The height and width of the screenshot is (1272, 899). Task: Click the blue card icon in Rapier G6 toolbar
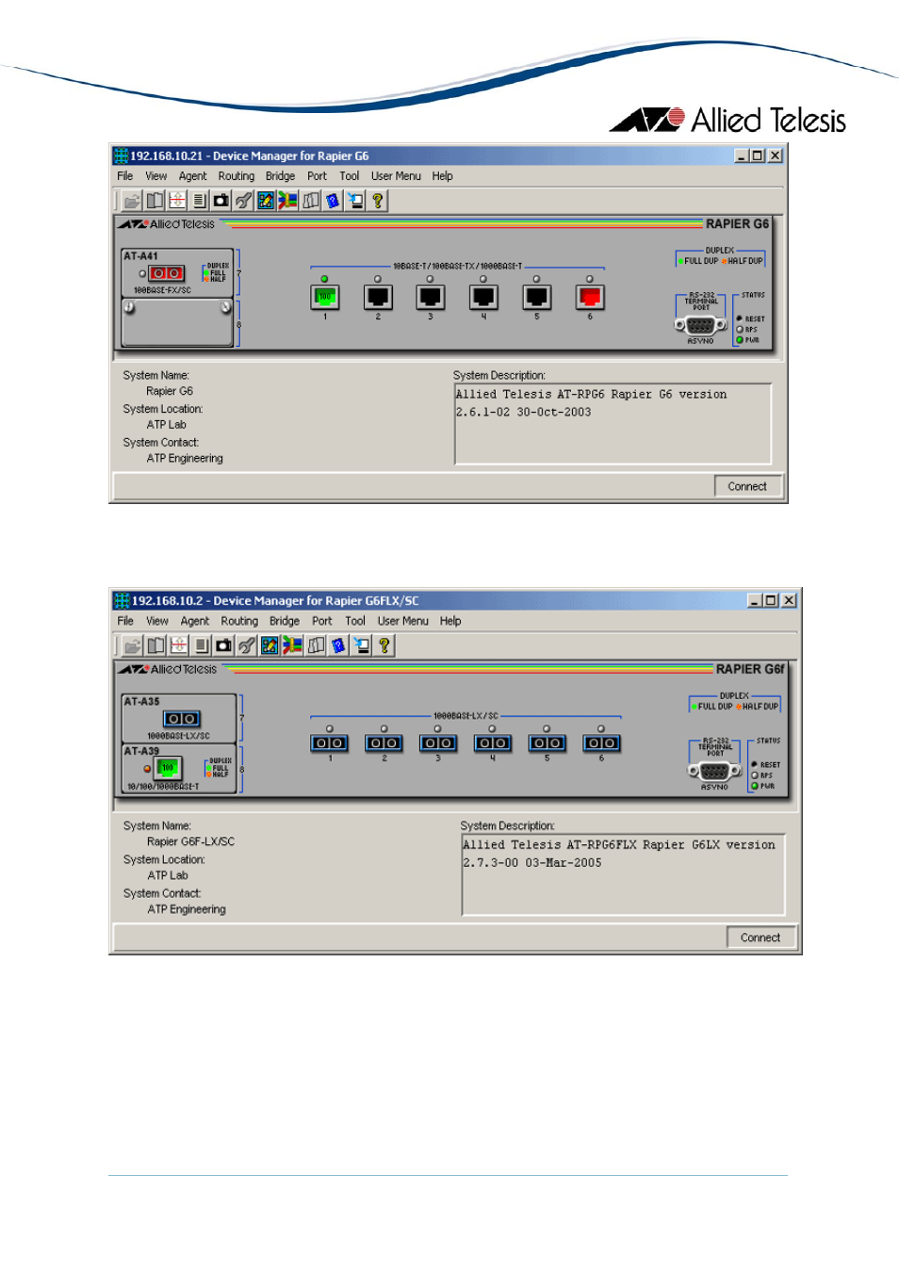(333, 201)
